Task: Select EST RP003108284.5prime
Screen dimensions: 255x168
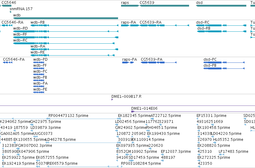Action: [x=141, y=164]
